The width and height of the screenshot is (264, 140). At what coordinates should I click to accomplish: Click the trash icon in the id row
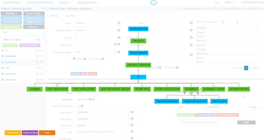42,50
